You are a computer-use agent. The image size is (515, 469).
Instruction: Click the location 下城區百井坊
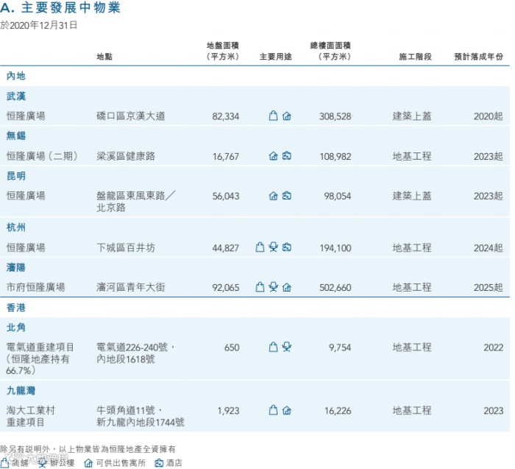point(126,247)
